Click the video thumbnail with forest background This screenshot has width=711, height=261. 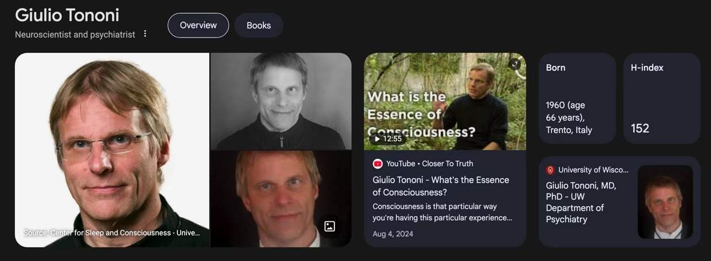pyautogui.click(x=445, y=101)
